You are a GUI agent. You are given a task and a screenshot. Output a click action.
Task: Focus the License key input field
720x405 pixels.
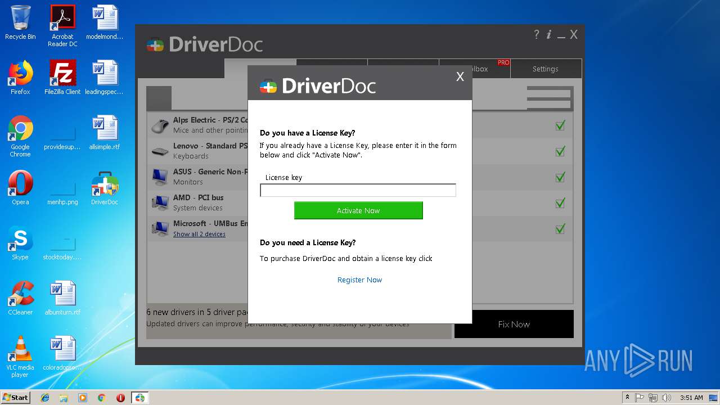coord(358,190)
